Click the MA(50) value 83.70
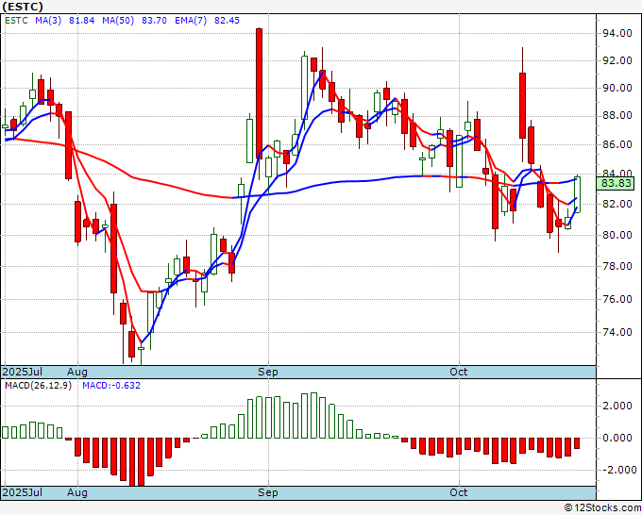The width and height of the screenshot is (642, 515). [154, 21]
